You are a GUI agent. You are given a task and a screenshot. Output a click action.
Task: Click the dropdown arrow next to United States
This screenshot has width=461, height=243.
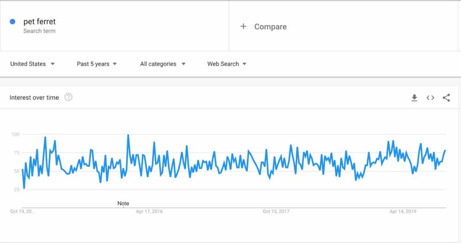pos(52,64)
